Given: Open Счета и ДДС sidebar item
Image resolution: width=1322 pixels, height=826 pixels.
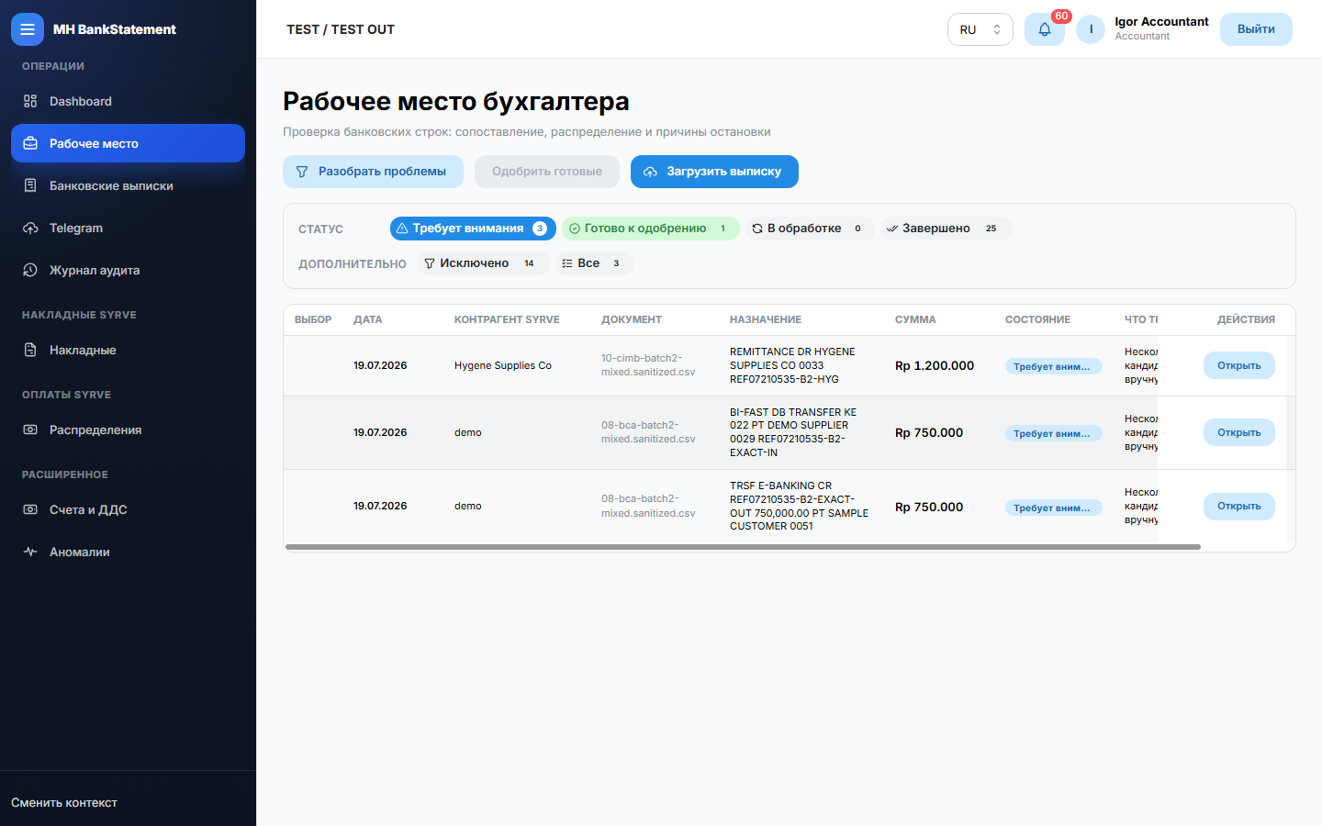Looking at the screenshot, I should (128, 509).
